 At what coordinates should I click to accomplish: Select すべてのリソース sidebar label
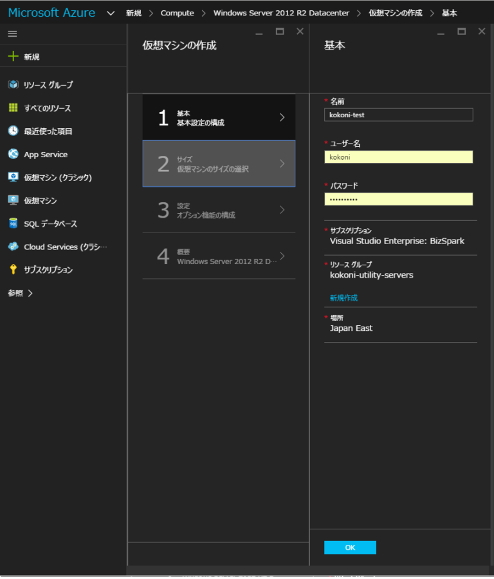coord(48,108)
